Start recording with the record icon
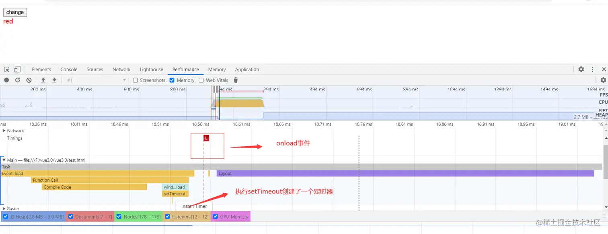This screenshot has width=608, height=234. [6, 80]
